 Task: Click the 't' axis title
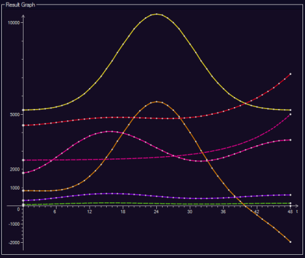coord(297,211)
